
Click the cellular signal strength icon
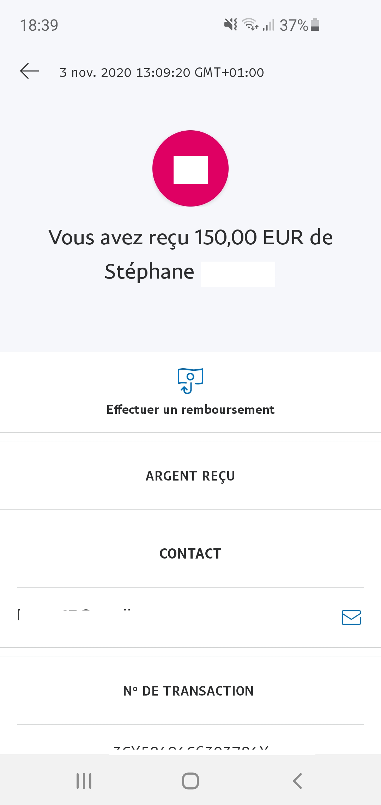(x=268, y=25)
